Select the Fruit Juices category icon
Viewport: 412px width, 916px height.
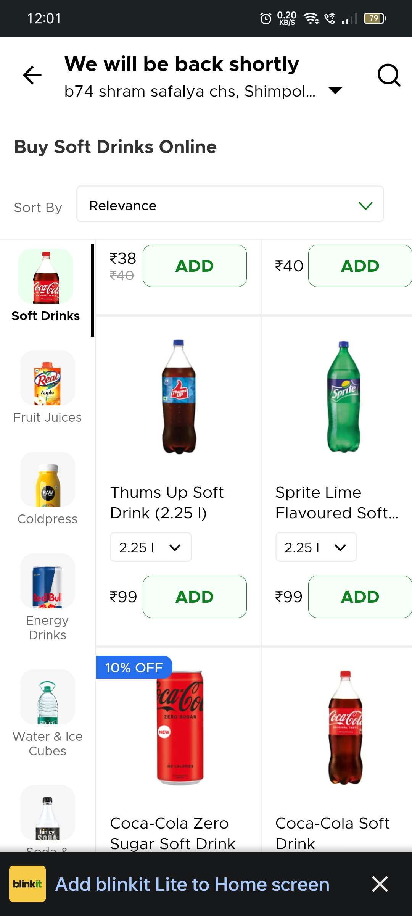pos(47,378)
